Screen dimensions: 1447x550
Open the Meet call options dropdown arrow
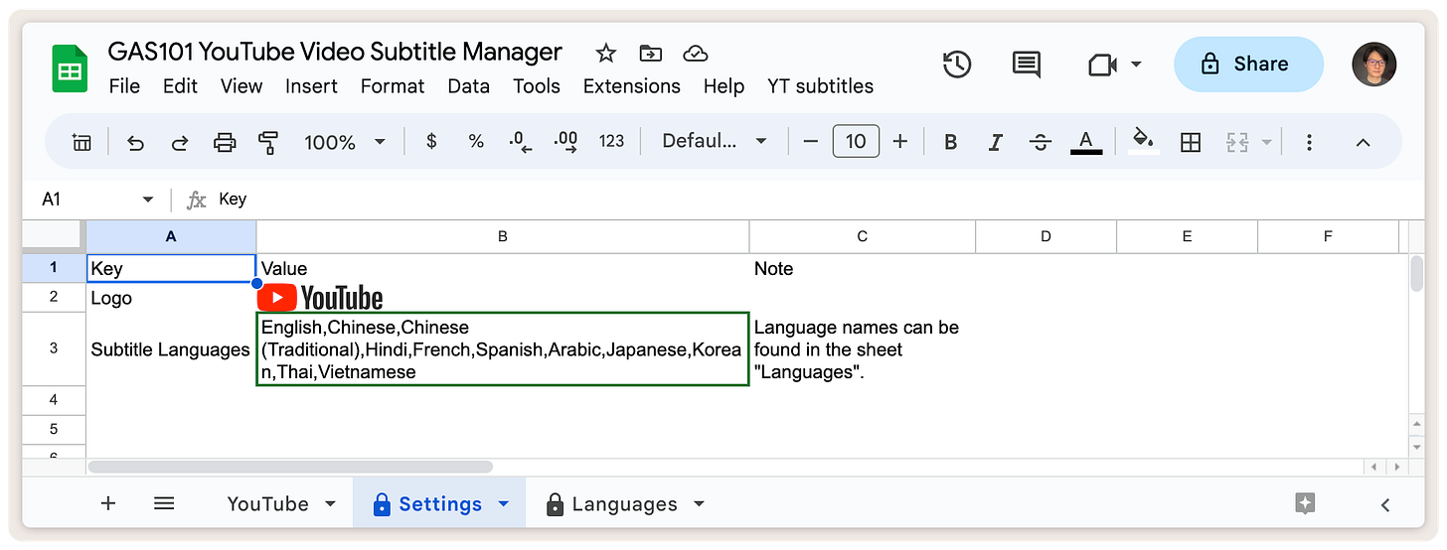tap(1136, 65)
